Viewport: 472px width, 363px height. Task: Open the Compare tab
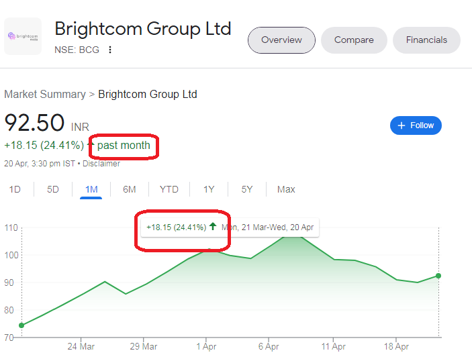click(x=354, y=40)
